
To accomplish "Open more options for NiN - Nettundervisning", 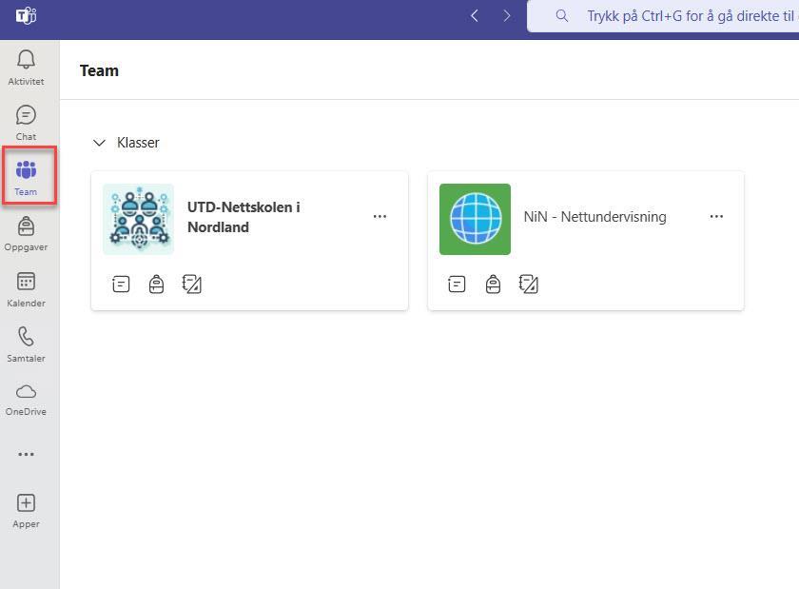I will 716,217.
